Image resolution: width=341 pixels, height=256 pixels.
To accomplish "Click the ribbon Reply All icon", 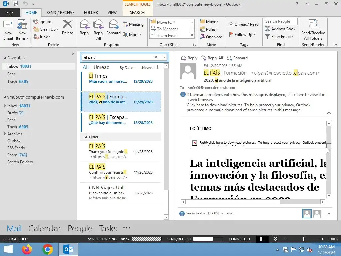I will click(x=98, y=30).
